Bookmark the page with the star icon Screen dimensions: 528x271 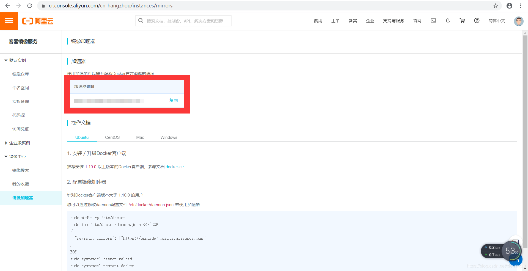click(x=496, y=5)
